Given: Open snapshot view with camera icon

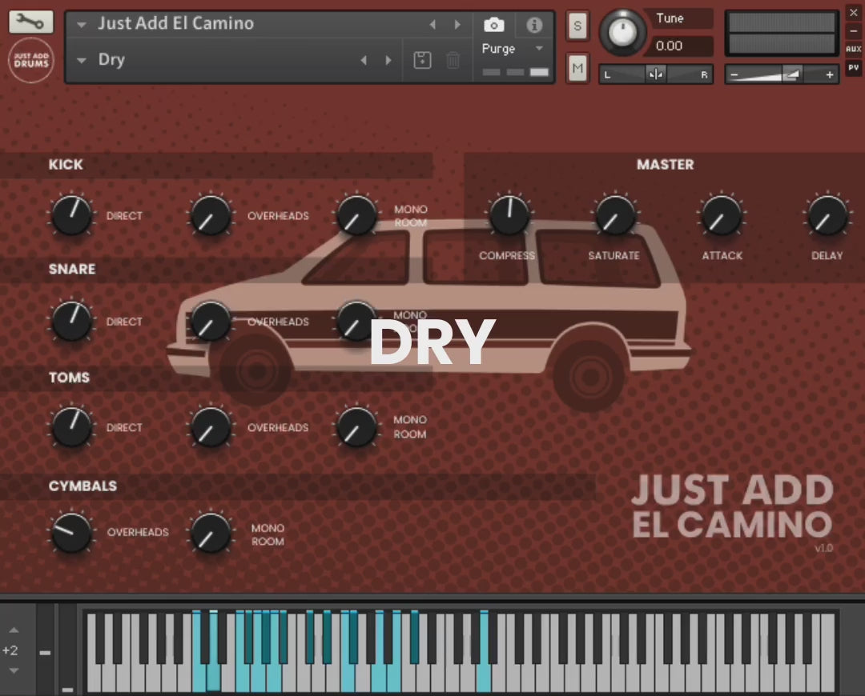Looking at the screenshot, I should pos(493,25).
